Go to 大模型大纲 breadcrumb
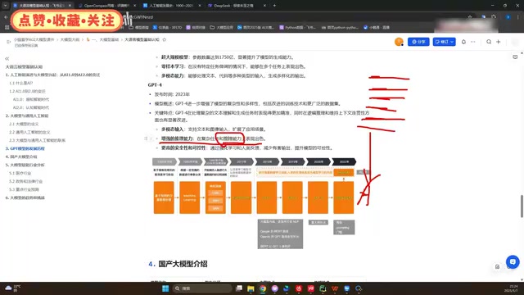The image size is (524, 295). pyautogui.click(x=70, y=39)
